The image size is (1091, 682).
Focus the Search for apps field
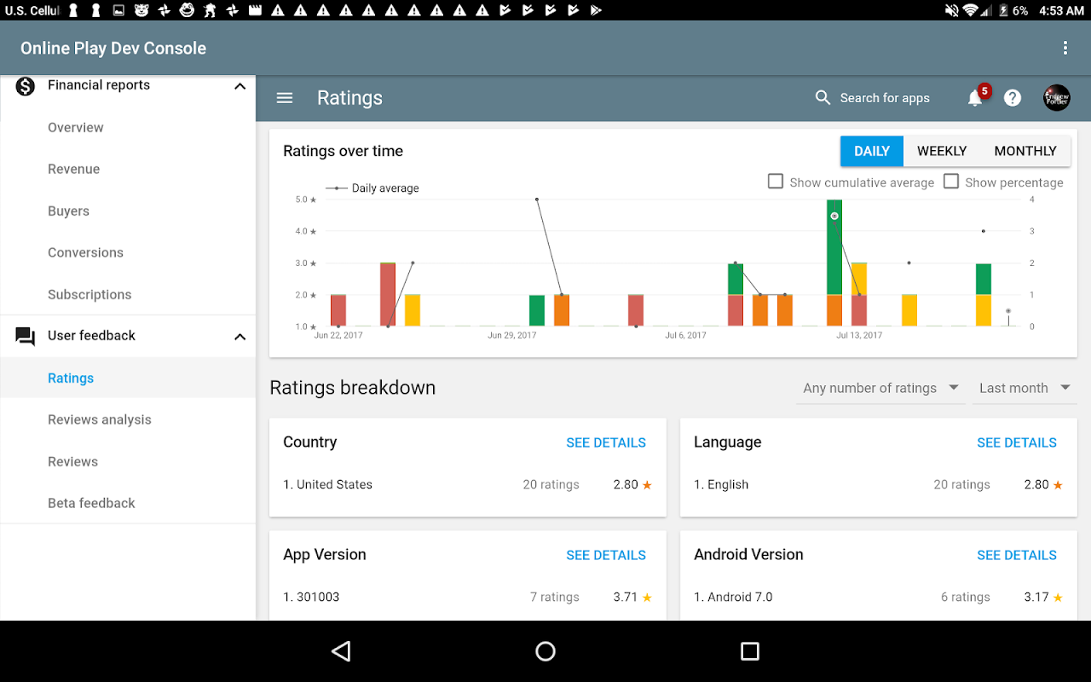coord(885,98)
